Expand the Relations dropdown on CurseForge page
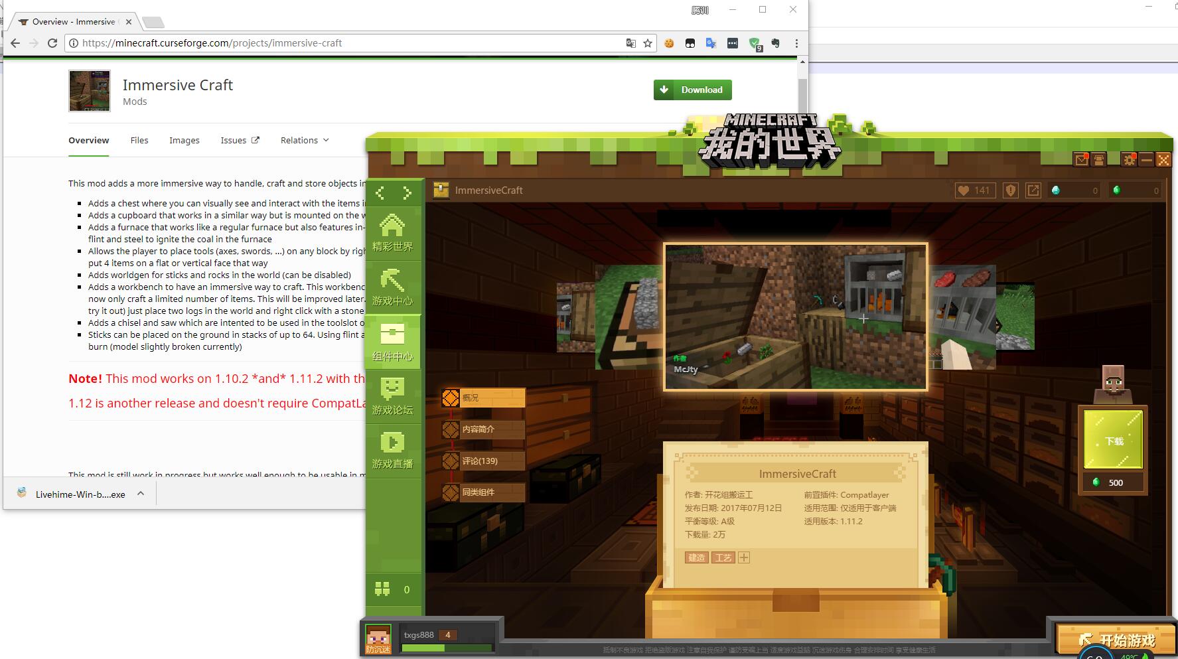Viewport: 1178px width, 659px height. (305, 140)
